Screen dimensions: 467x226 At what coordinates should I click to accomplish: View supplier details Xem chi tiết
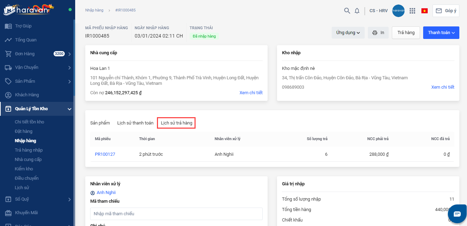[251, 93]
